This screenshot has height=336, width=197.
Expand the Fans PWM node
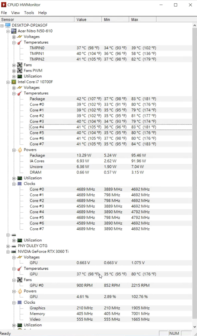[x=14, y=71]
